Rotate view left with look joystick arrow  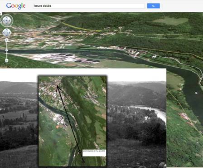pyautogui.click(x=4, y=20)
